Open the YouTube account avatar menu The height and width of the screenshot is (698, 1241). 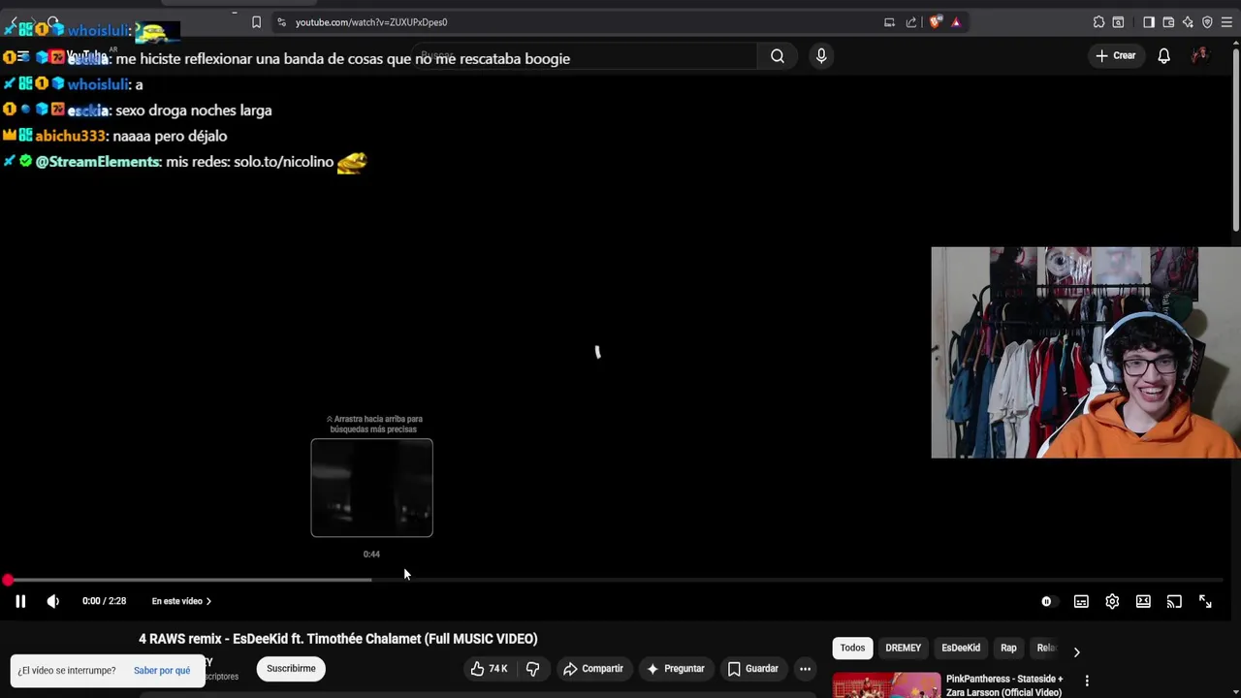(x=1200, y=56)
